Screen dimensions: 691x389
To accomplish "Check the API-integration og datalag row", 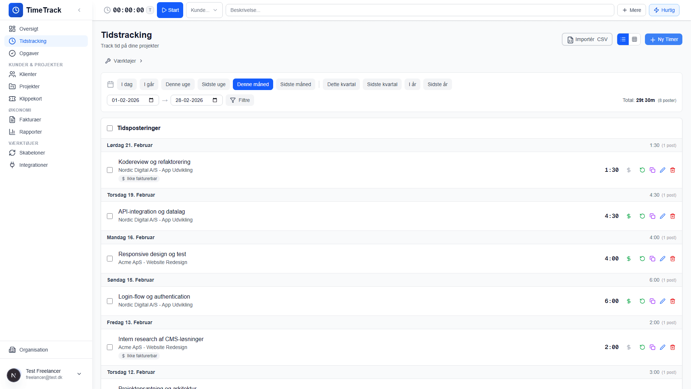I will point(110,216).
